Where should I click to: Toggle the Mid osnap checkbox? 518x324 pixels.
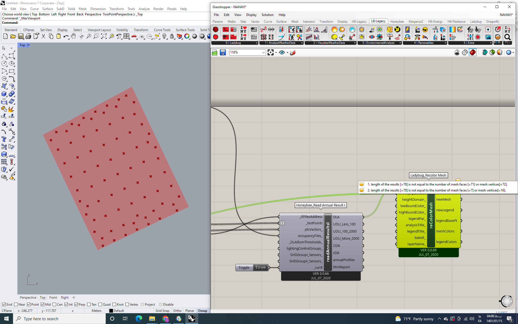tap(42, 305)
